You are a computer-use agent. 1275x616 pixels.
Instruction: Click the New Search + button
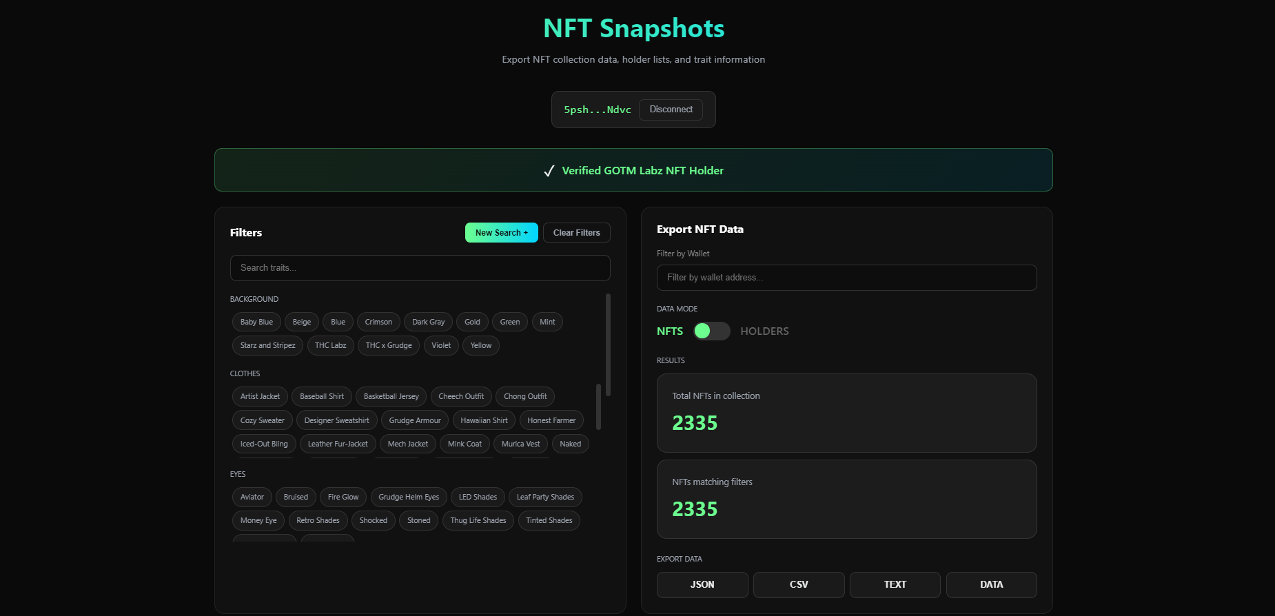click(501, 233)
